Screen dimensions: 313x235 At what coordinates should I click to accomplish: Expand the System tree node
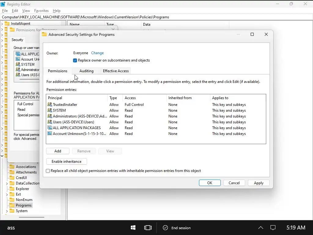[7, 211]
